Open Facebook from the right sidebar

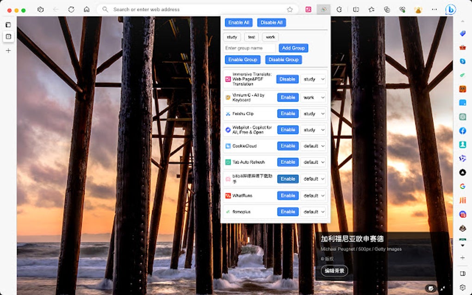(x=463, y=130)
